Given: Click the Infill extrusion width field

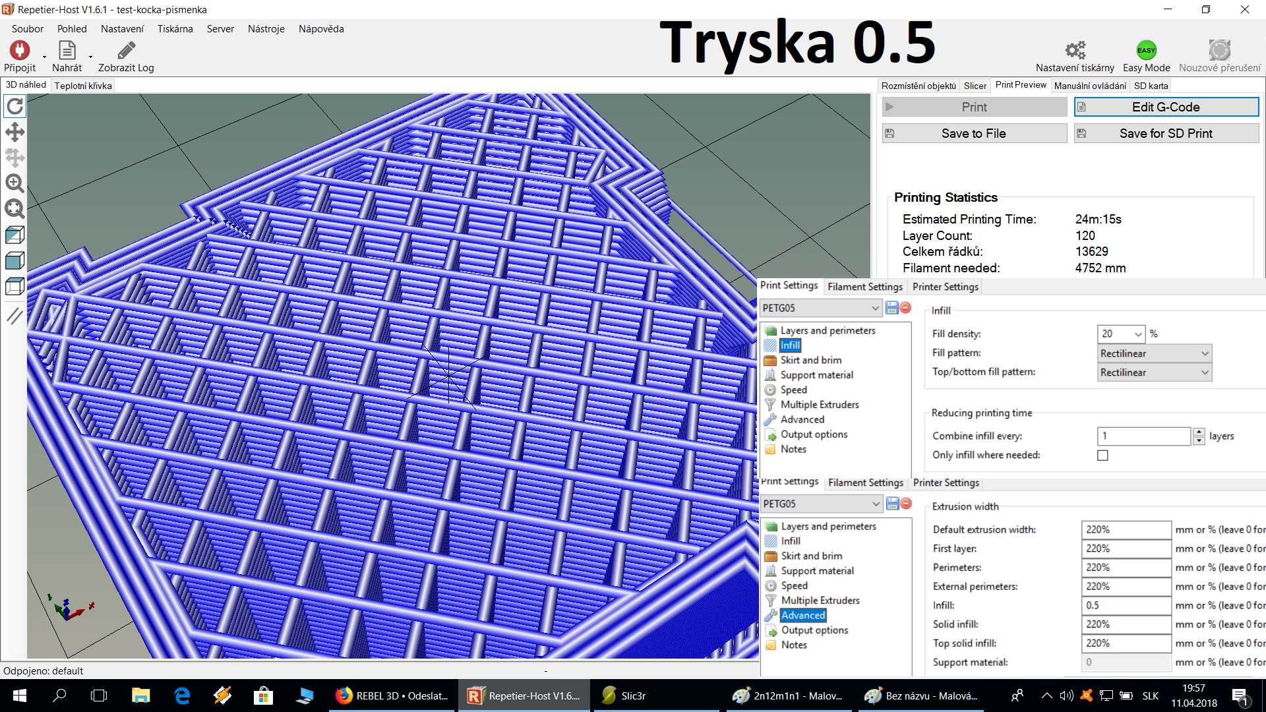Looking at the screenshot, I should click(1125, 605).
